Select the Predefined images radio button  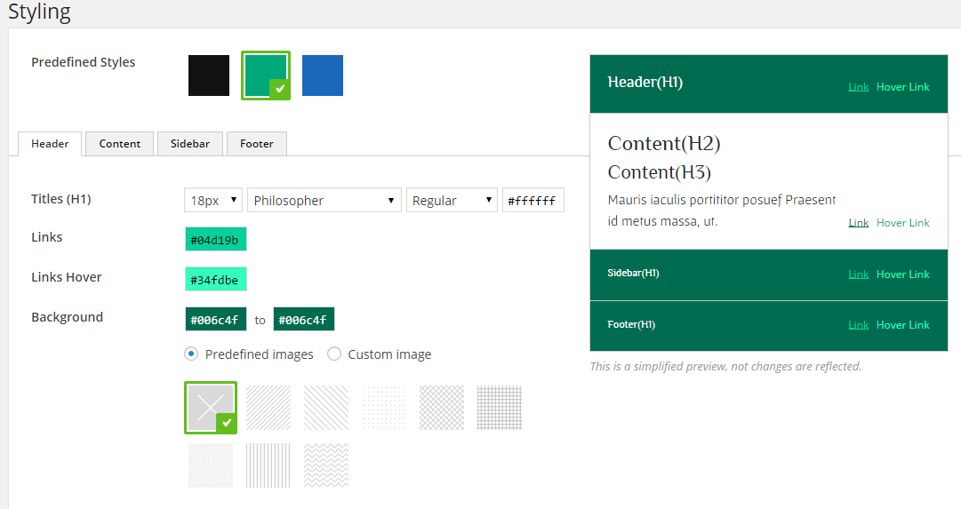coord(191,354)
